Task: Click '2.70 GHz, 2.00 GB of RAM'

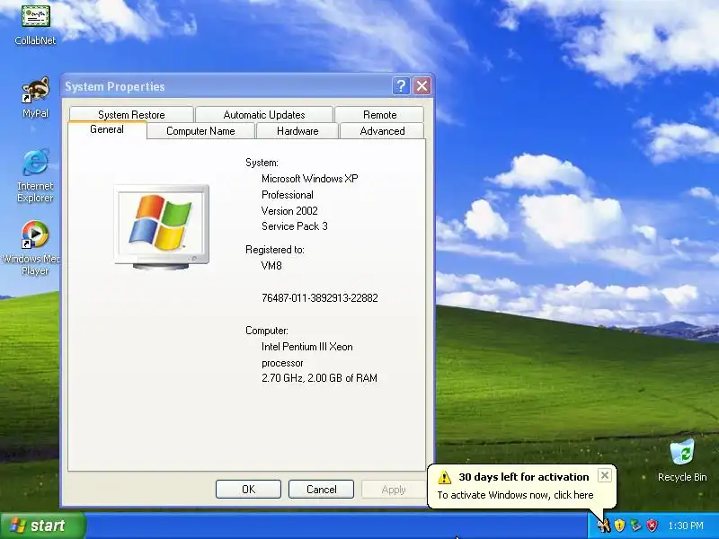Action: click(319, 378)
